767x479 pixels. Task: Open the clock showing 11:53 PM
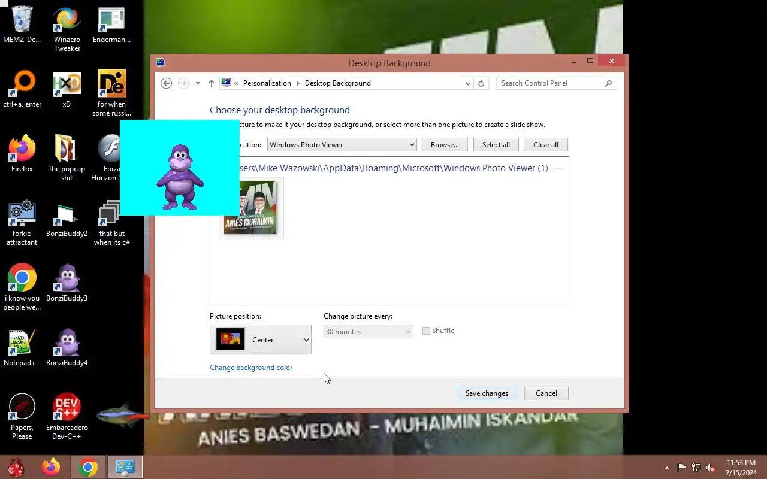741,468
